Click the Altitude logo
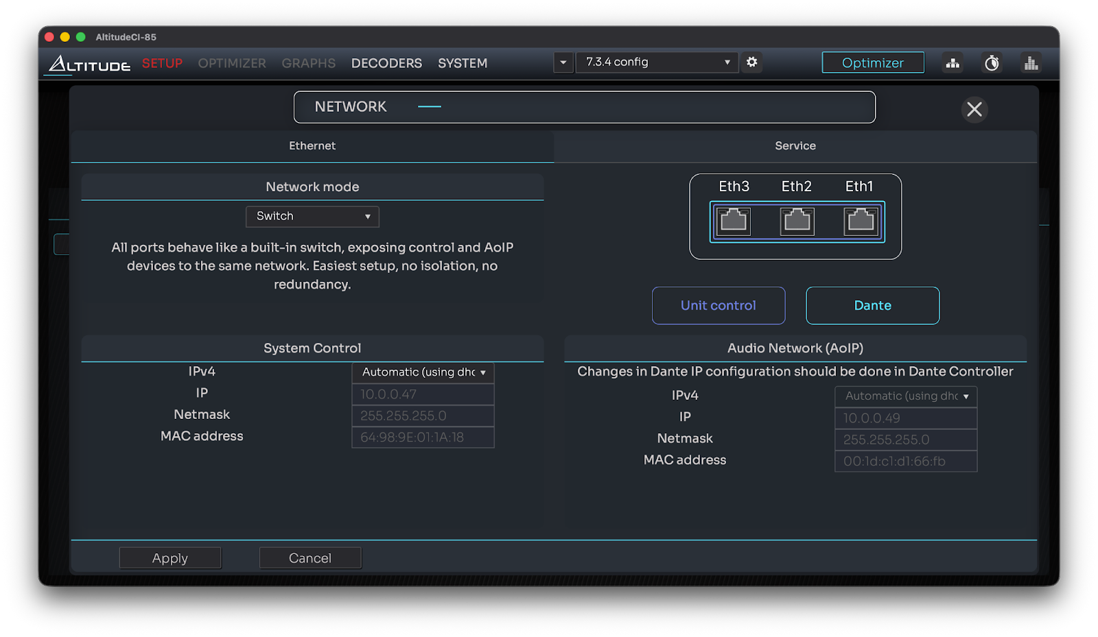1098x637 pixels. click(x=89, y=64)
